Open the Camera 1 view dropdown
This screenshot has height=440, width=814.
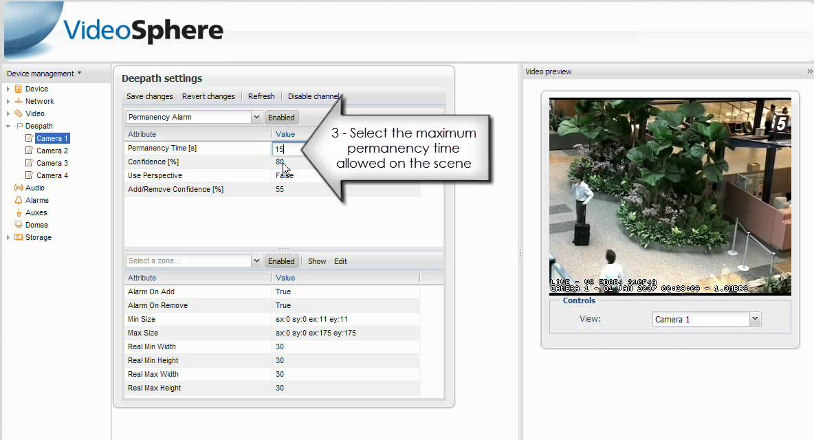[x=756, y=319]
